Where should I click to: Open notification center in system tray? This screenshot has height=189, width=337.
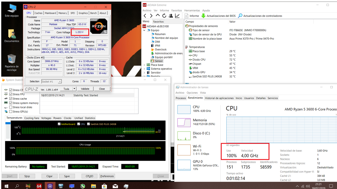(331, 186)
